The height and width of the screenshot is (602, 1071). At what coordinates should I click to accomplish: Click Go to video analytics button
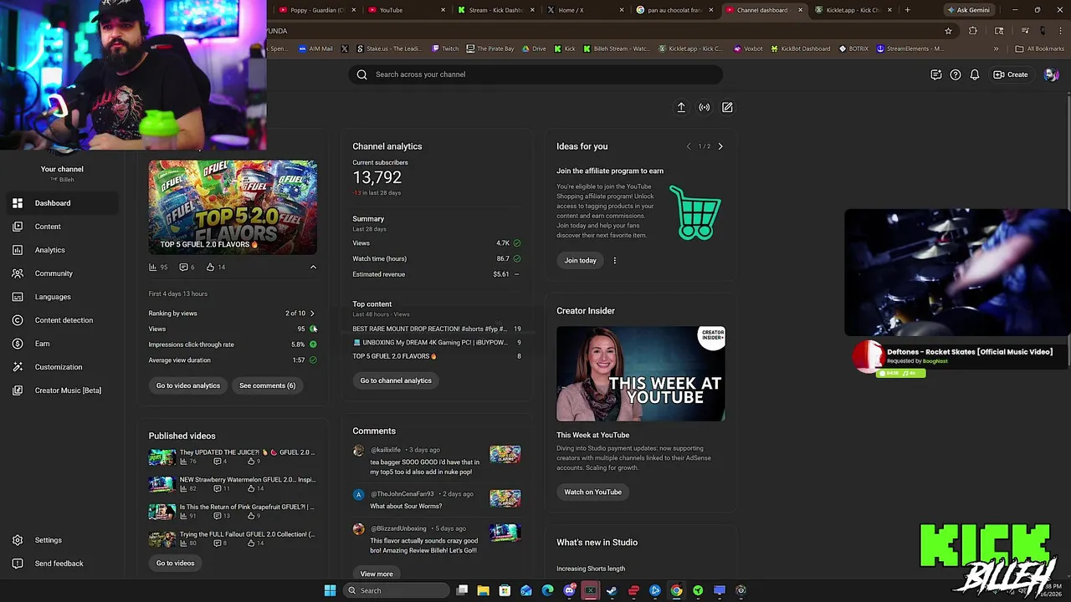pyautogui.click(x=188, y=385)
